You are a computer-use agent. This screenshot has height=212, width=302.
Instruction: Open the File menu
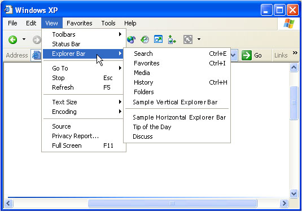point(12,23)
